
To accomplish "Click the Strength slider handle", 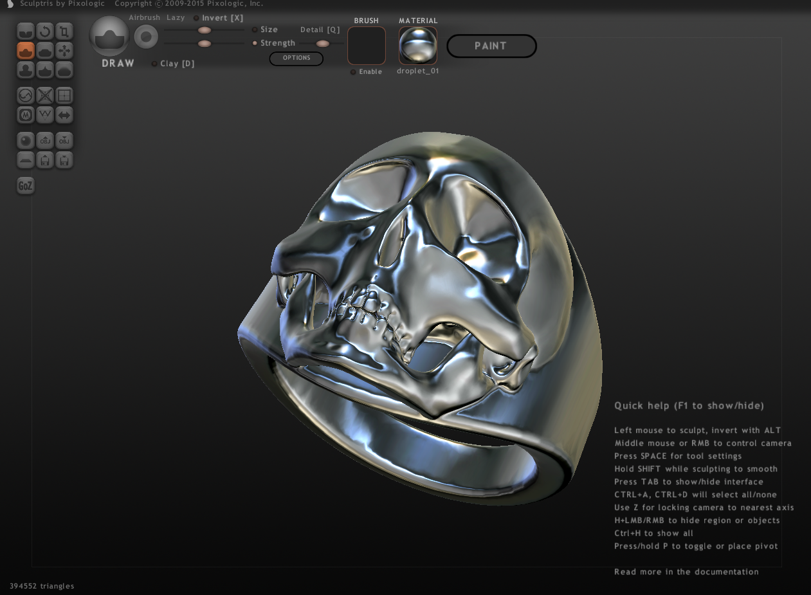I will (205, 44).
